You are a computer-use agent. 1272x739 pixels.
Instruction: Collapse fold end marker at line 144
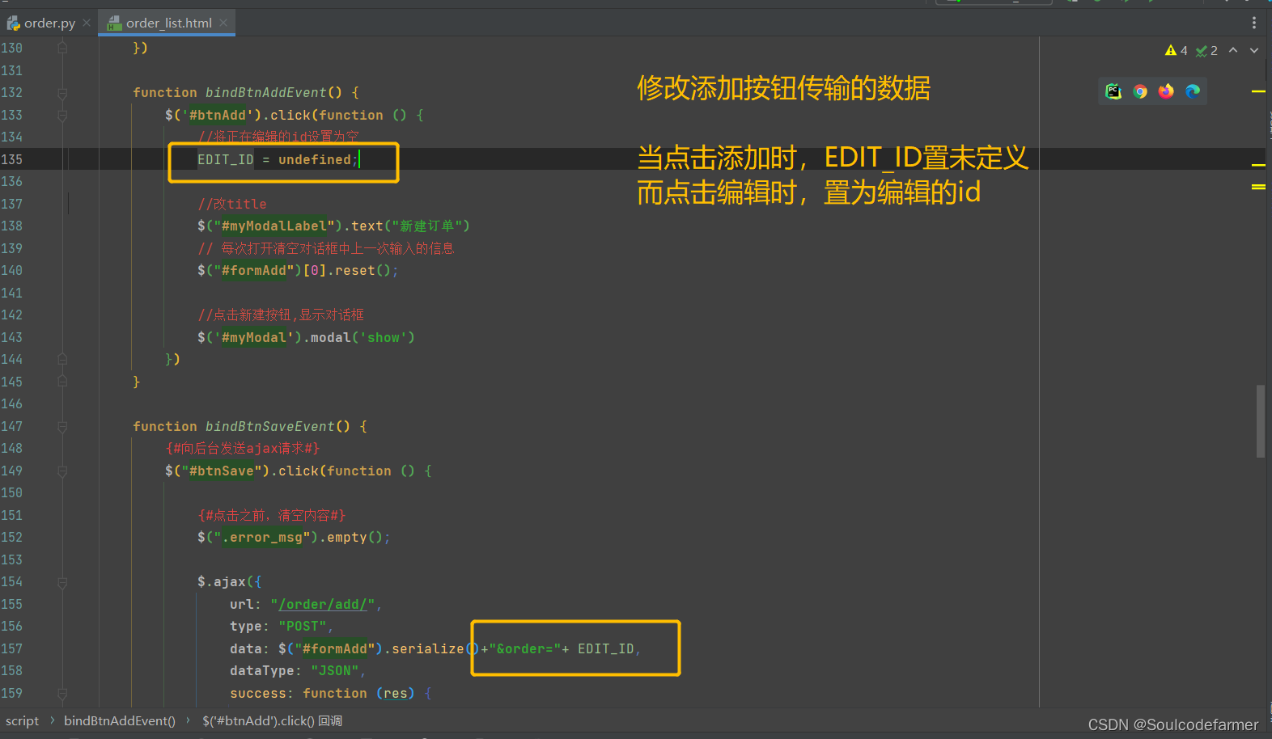[62, 359]
